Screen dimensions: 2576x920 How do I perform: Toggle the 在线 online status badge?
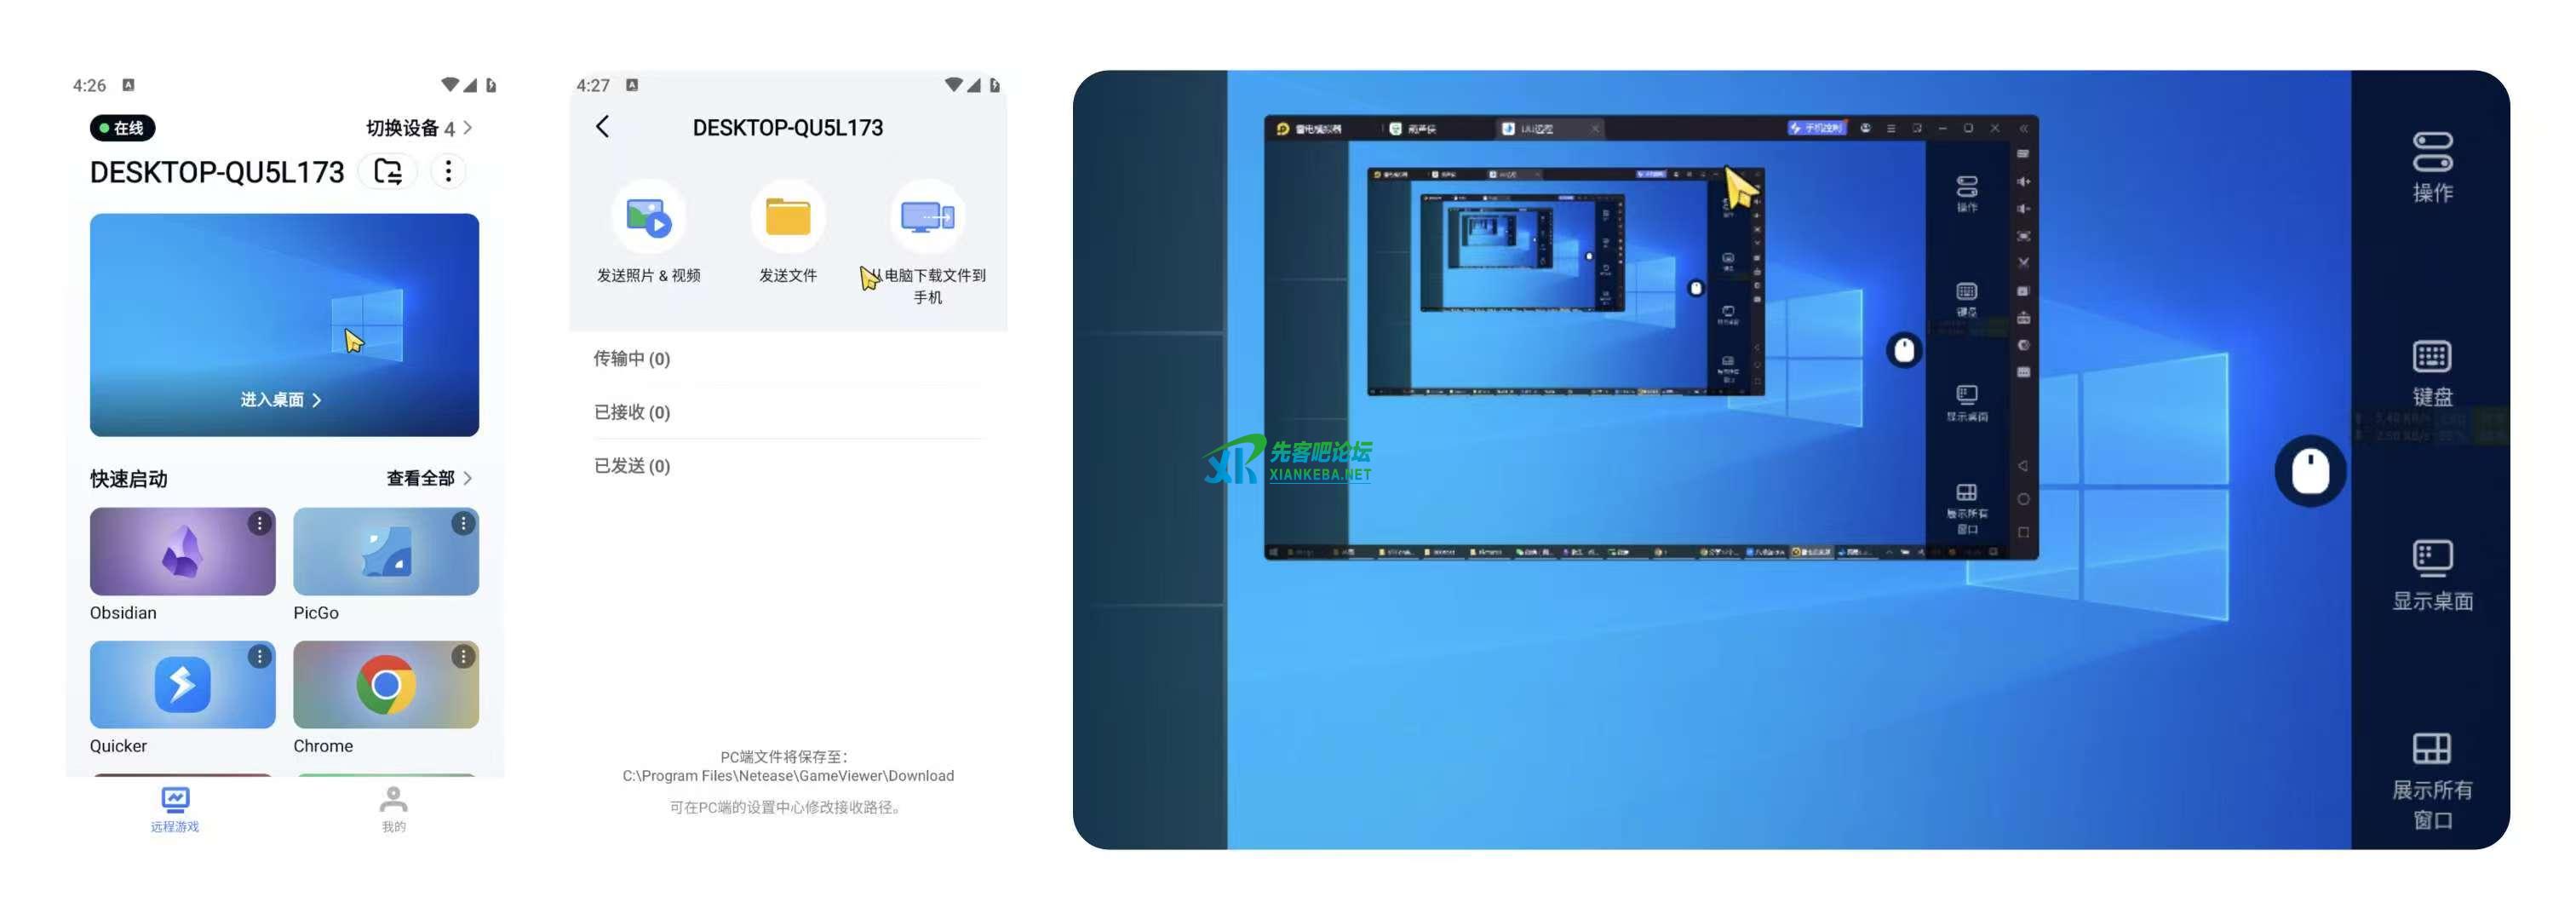click(x=122, y=128)
